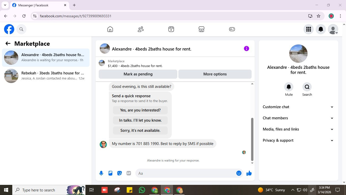Viewport: 346px width, 195px height.
Task: Go back using the browser back arrow
Action: 6,16
